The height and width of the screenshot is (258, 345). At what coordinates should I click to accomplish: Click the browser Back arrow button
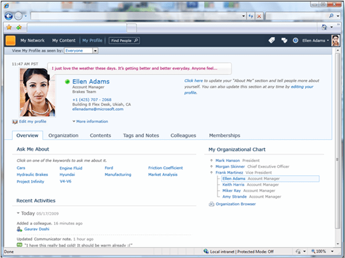9,16
